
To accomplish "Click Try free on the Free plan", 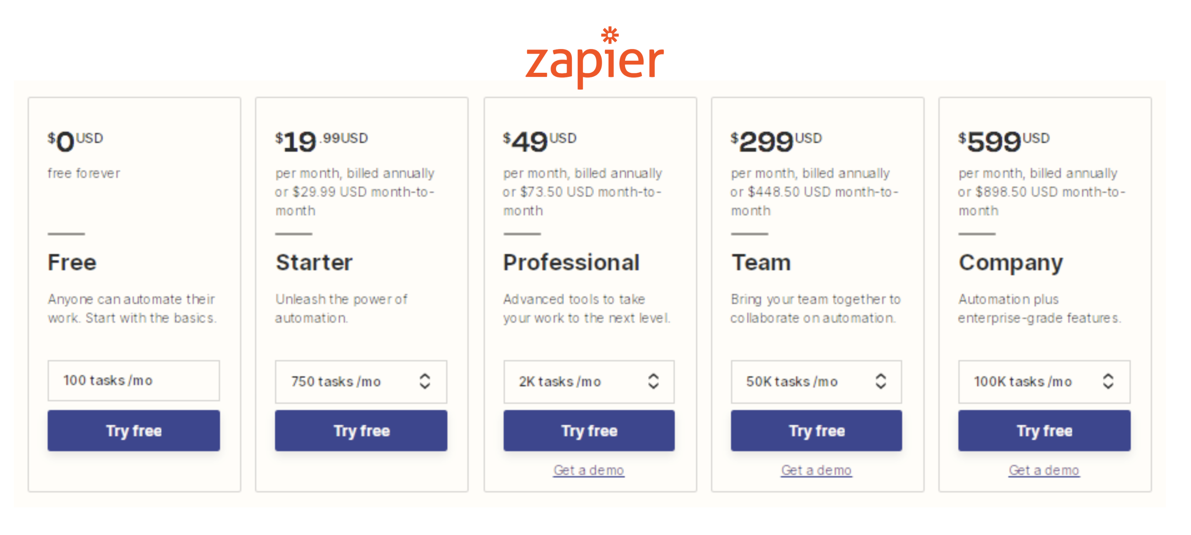I will (x=134, y=430).
